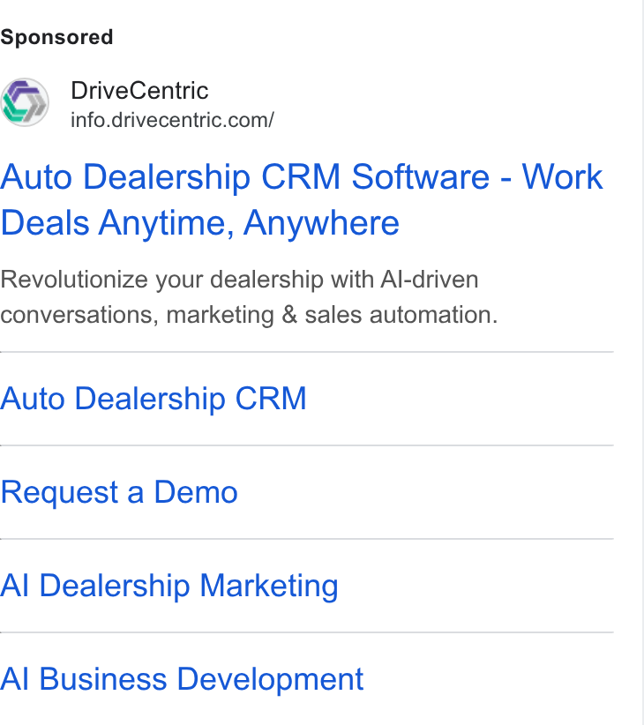Image resolution: width=644 pixels, height=725 pixels.
Task: Open the Auto Dealership CRM Software headline
Action: click(301, 199)
